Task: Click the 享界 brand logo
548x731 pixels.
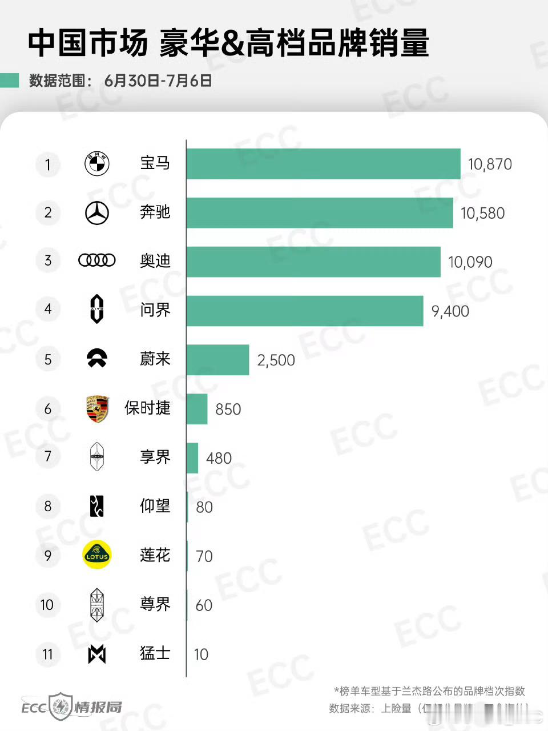Action: (x=97, y=457)
